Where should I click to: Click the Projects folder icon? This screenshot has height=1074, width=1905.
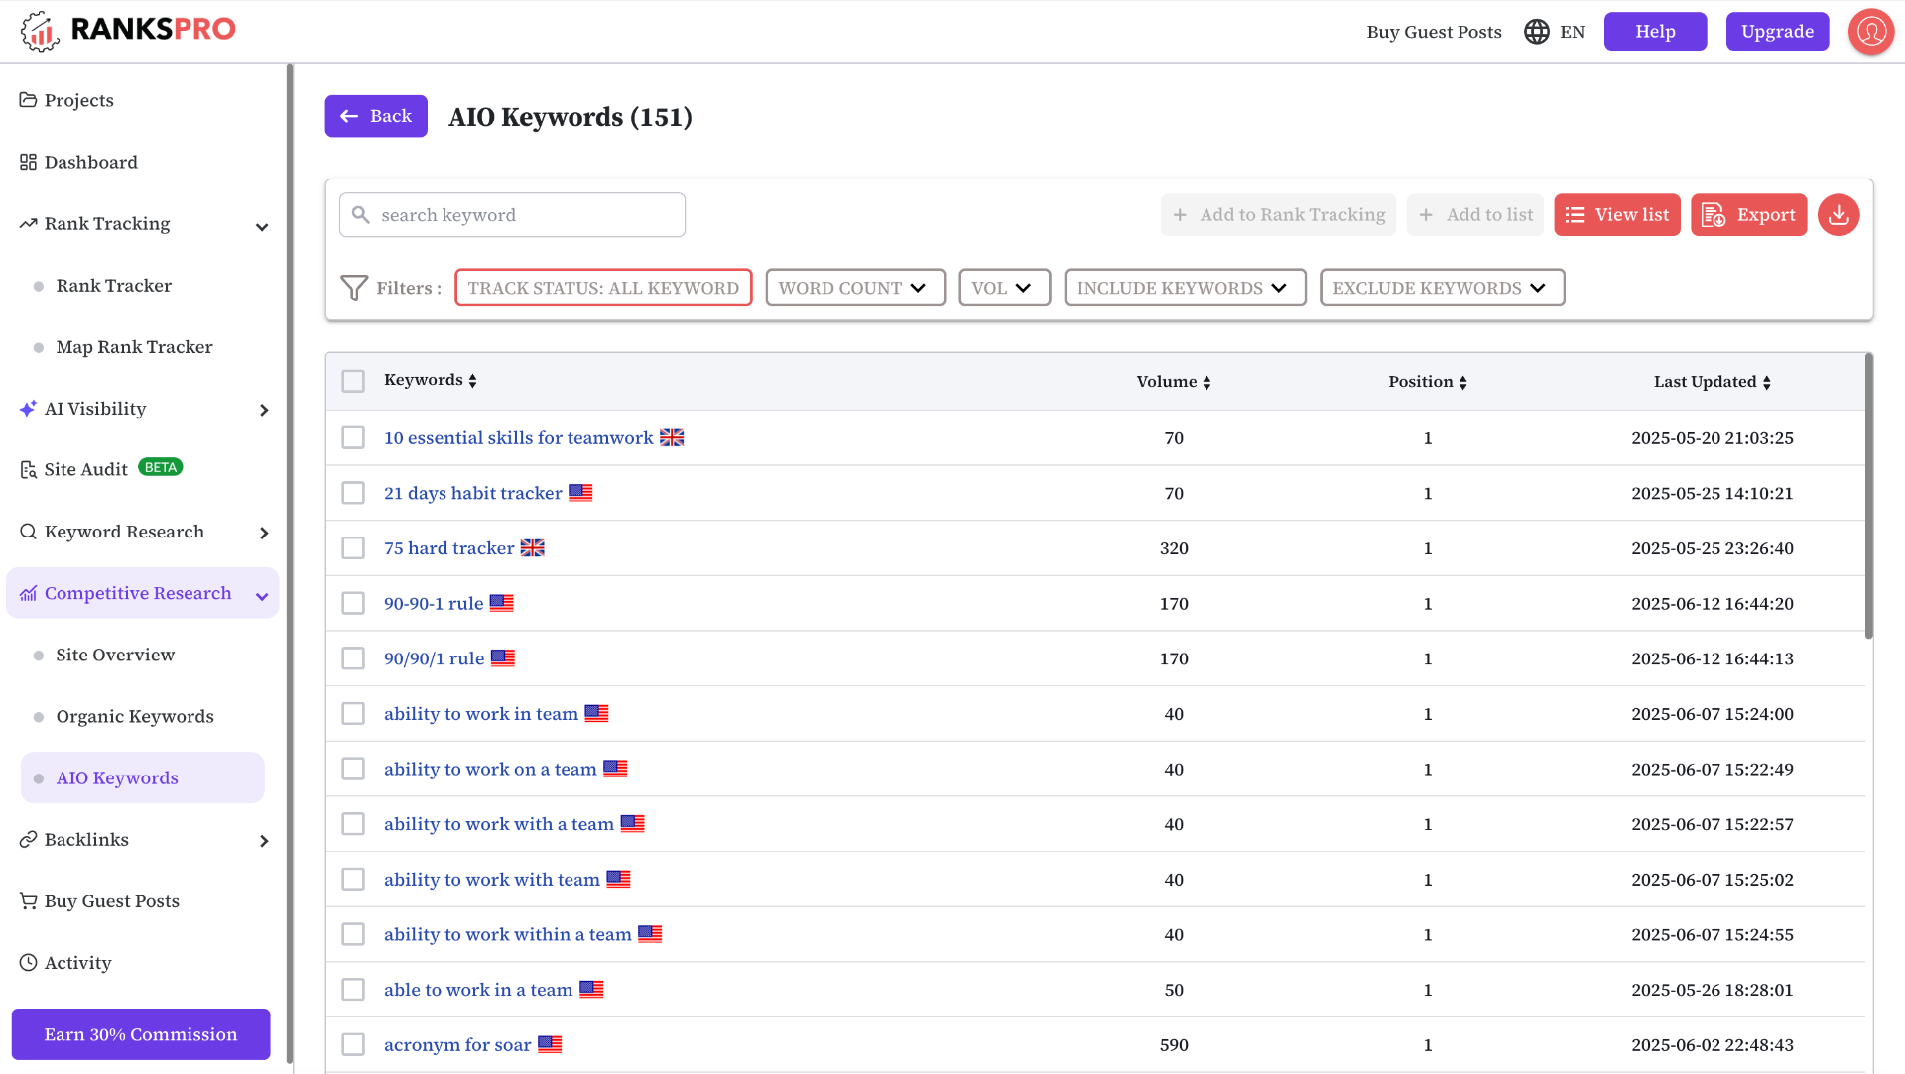pyautogui.click(x=28, y=100)
